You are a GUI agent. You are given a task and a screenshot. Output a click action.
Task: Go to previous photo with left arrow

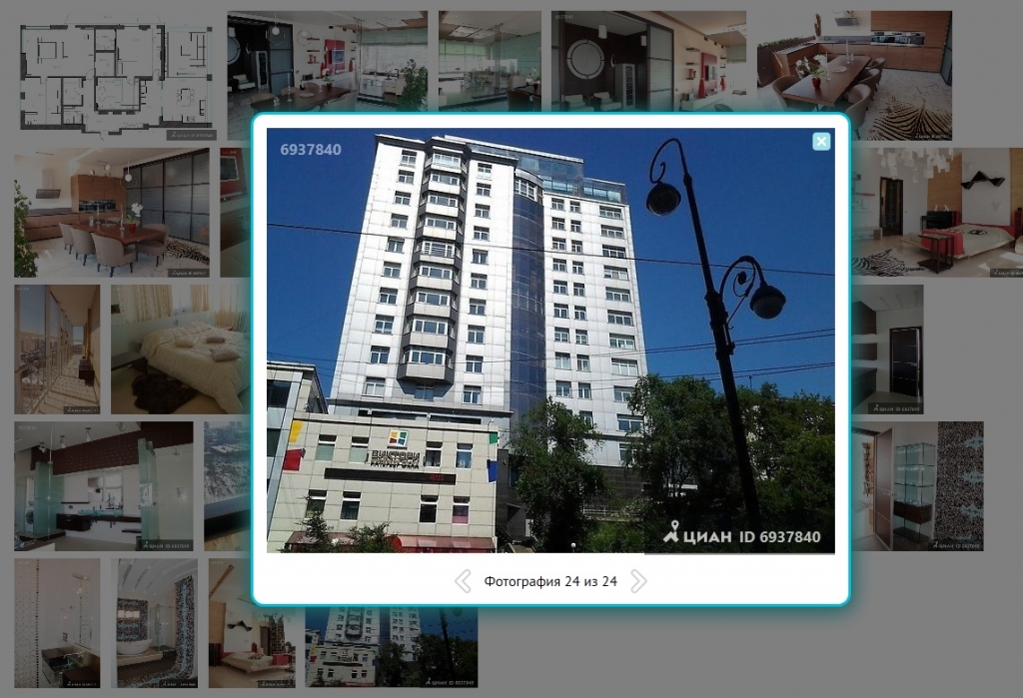coord(463,581)
